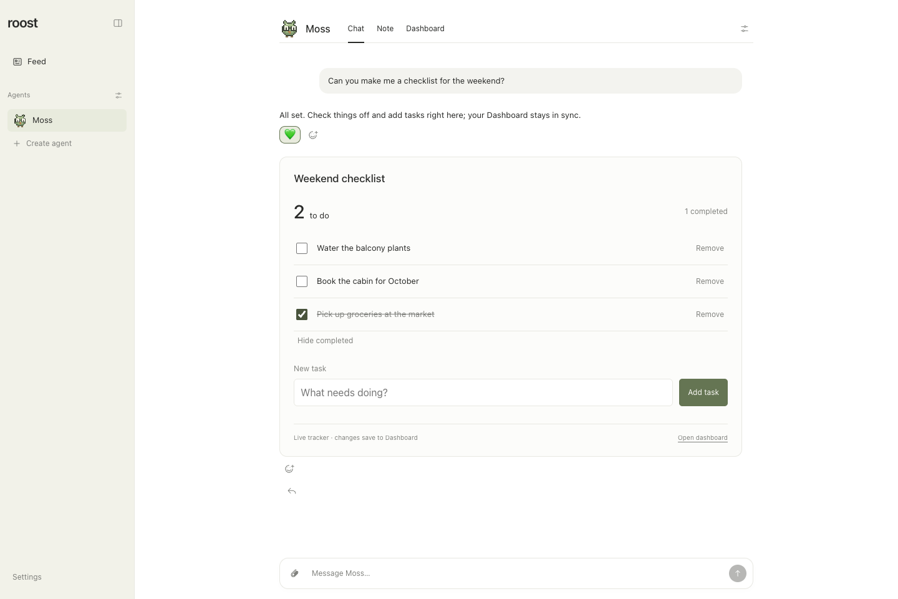
Task: Follow the Open dashboard link
Action: (x=703, y=438)
